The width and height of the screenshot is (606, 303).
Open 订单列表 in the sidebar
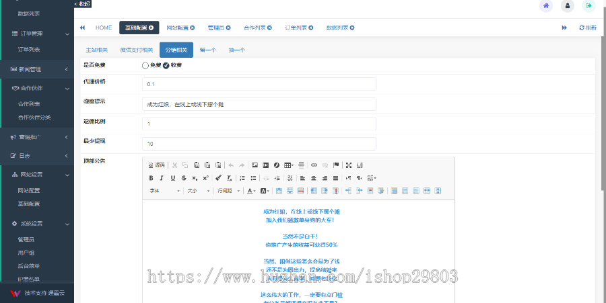pyautogui.click(x=29, y=49)
